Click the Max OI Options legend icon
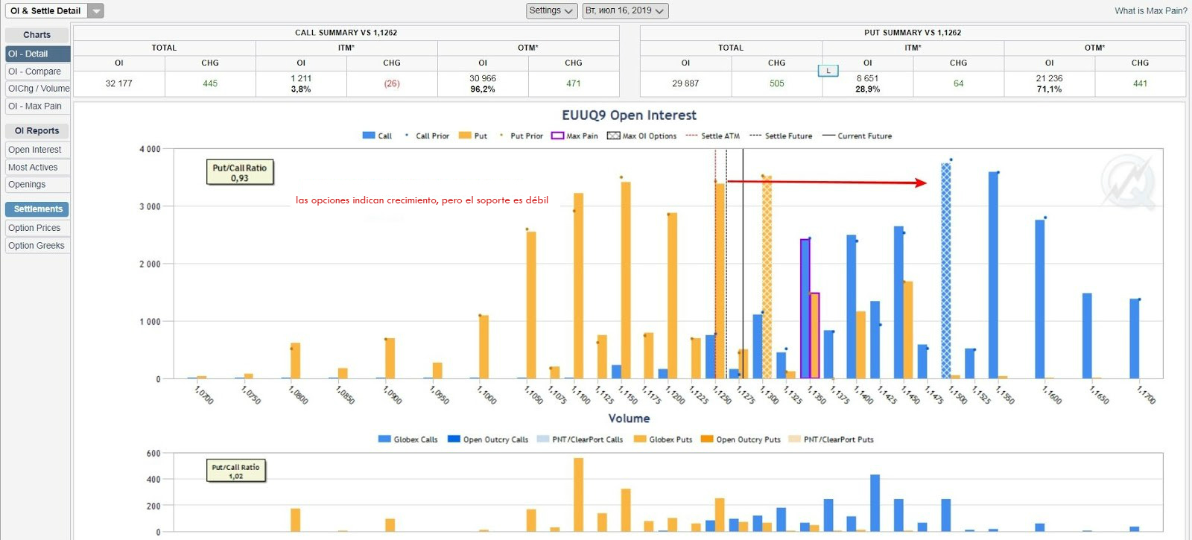 pos(613,136)
